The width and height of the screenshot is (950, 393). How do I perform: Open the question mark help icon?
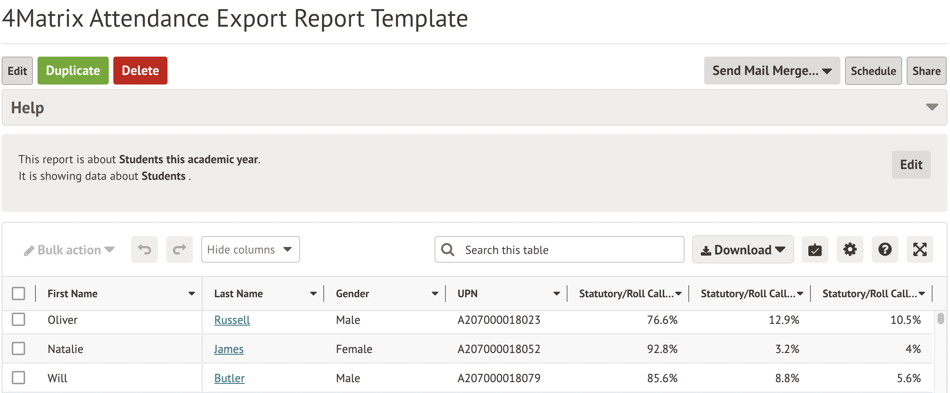coord(885,249)
